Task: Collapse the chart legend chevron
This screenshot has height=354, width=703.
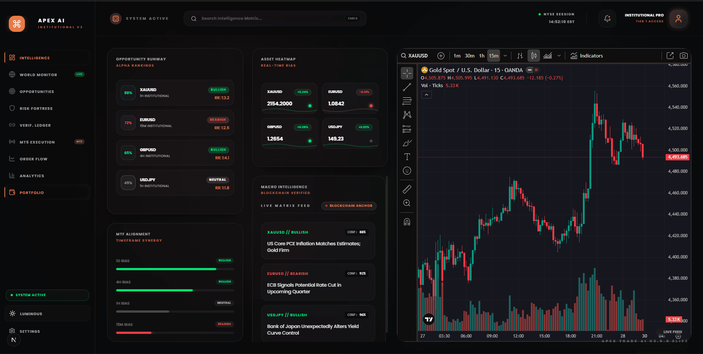Action: pyautogui.click(x=426, y=95)
